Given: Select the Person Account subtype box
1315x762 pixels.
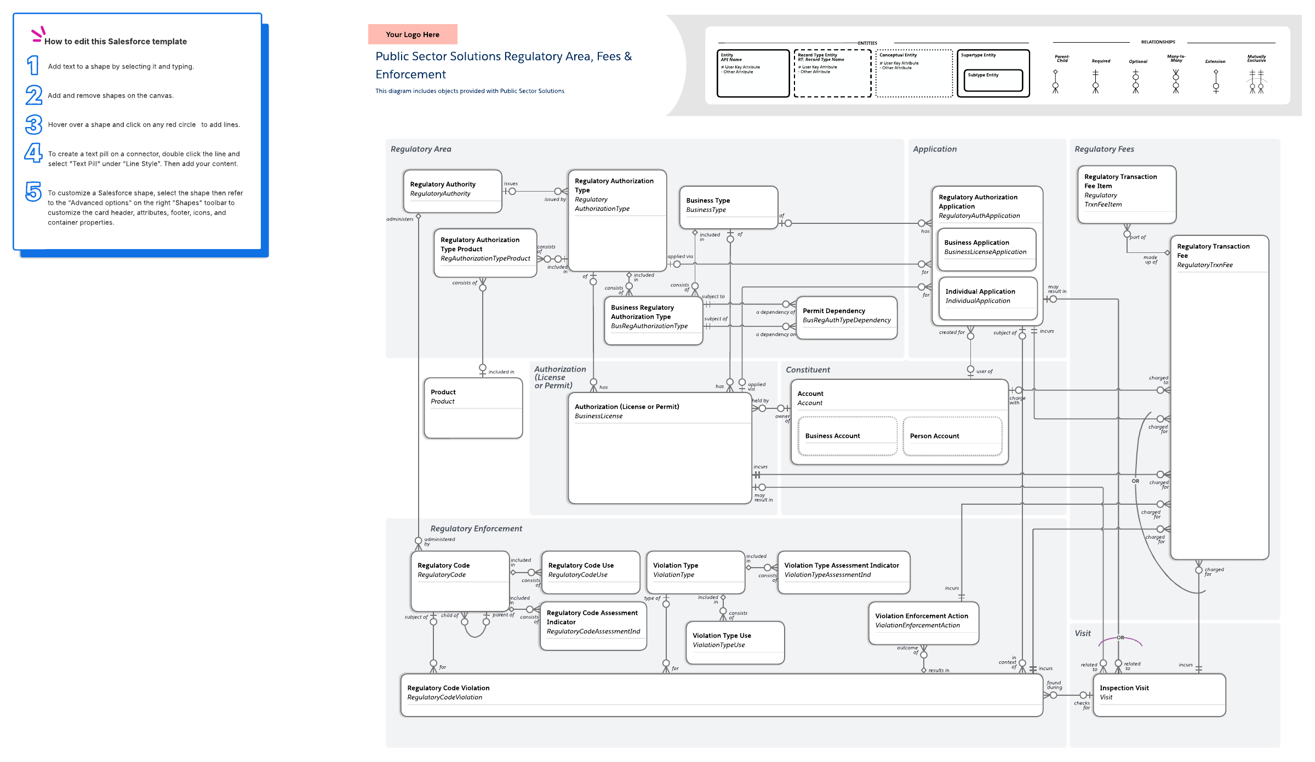Looking at the screenshot, I should (x=952, y=436).
